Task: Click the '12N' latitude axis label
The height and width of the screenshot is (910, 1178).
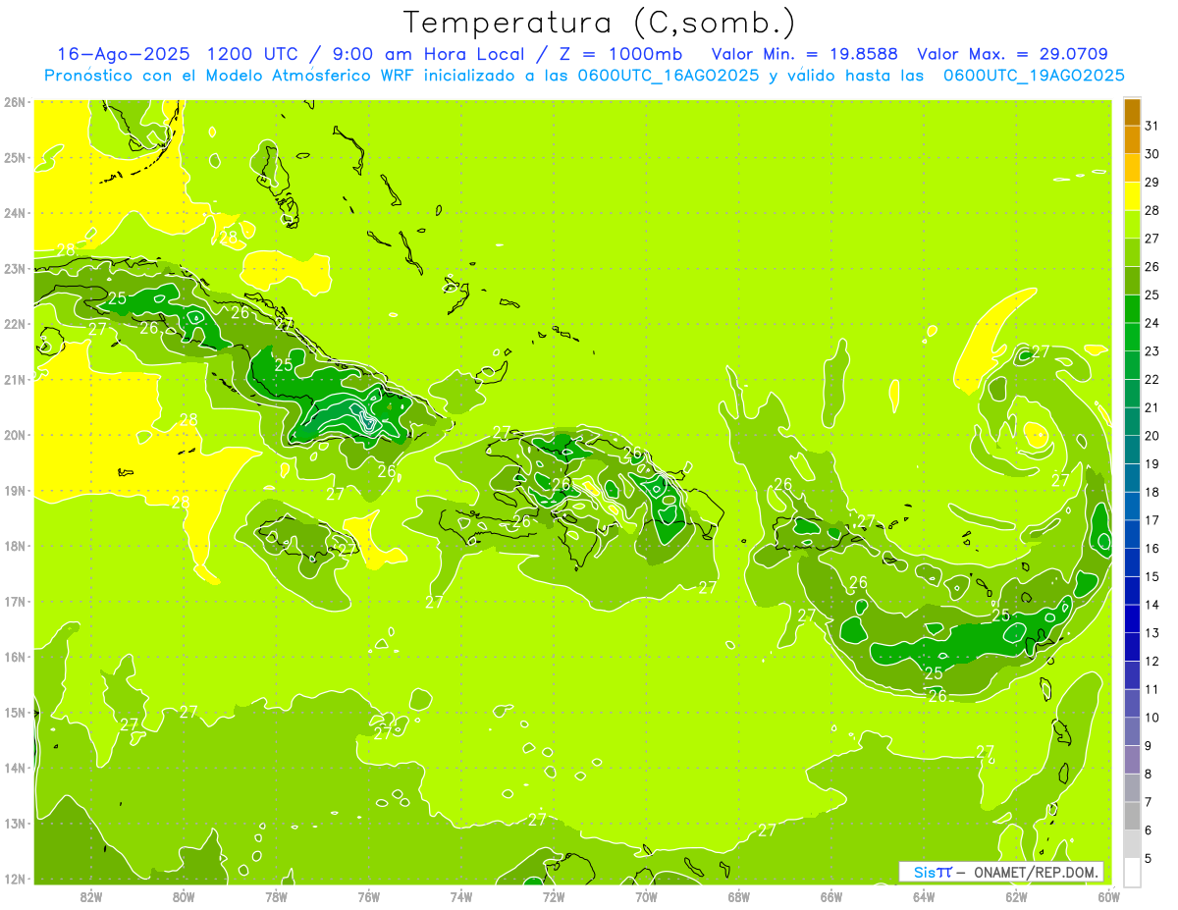Action: click(x=15, y=878)
